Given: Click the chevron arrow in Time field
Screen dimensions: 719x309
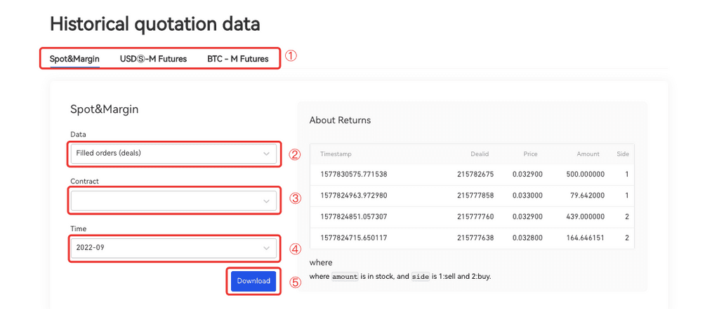Looking at the screenshot, I should pyautogui.click(x=266, y=248).
